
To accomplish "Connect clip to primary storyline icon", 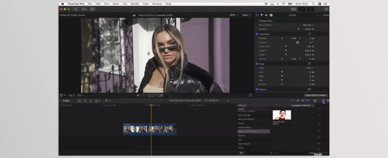I will tap(80, 101).
